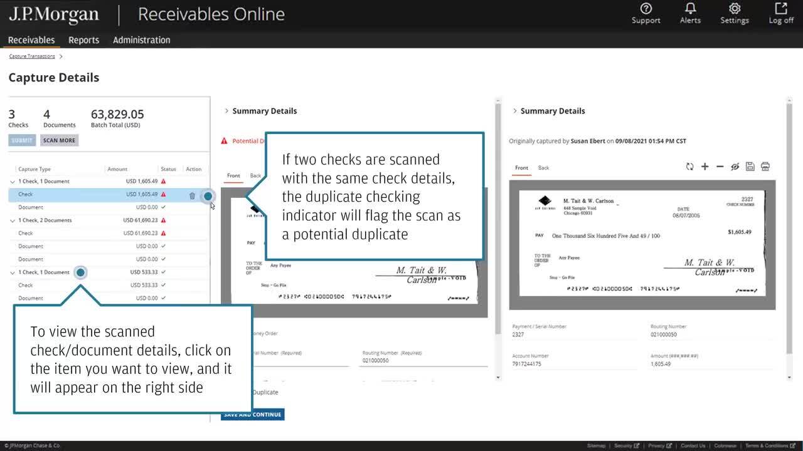Open the Alerts bell icon
The image size is (803, 451).
(690, 13)
